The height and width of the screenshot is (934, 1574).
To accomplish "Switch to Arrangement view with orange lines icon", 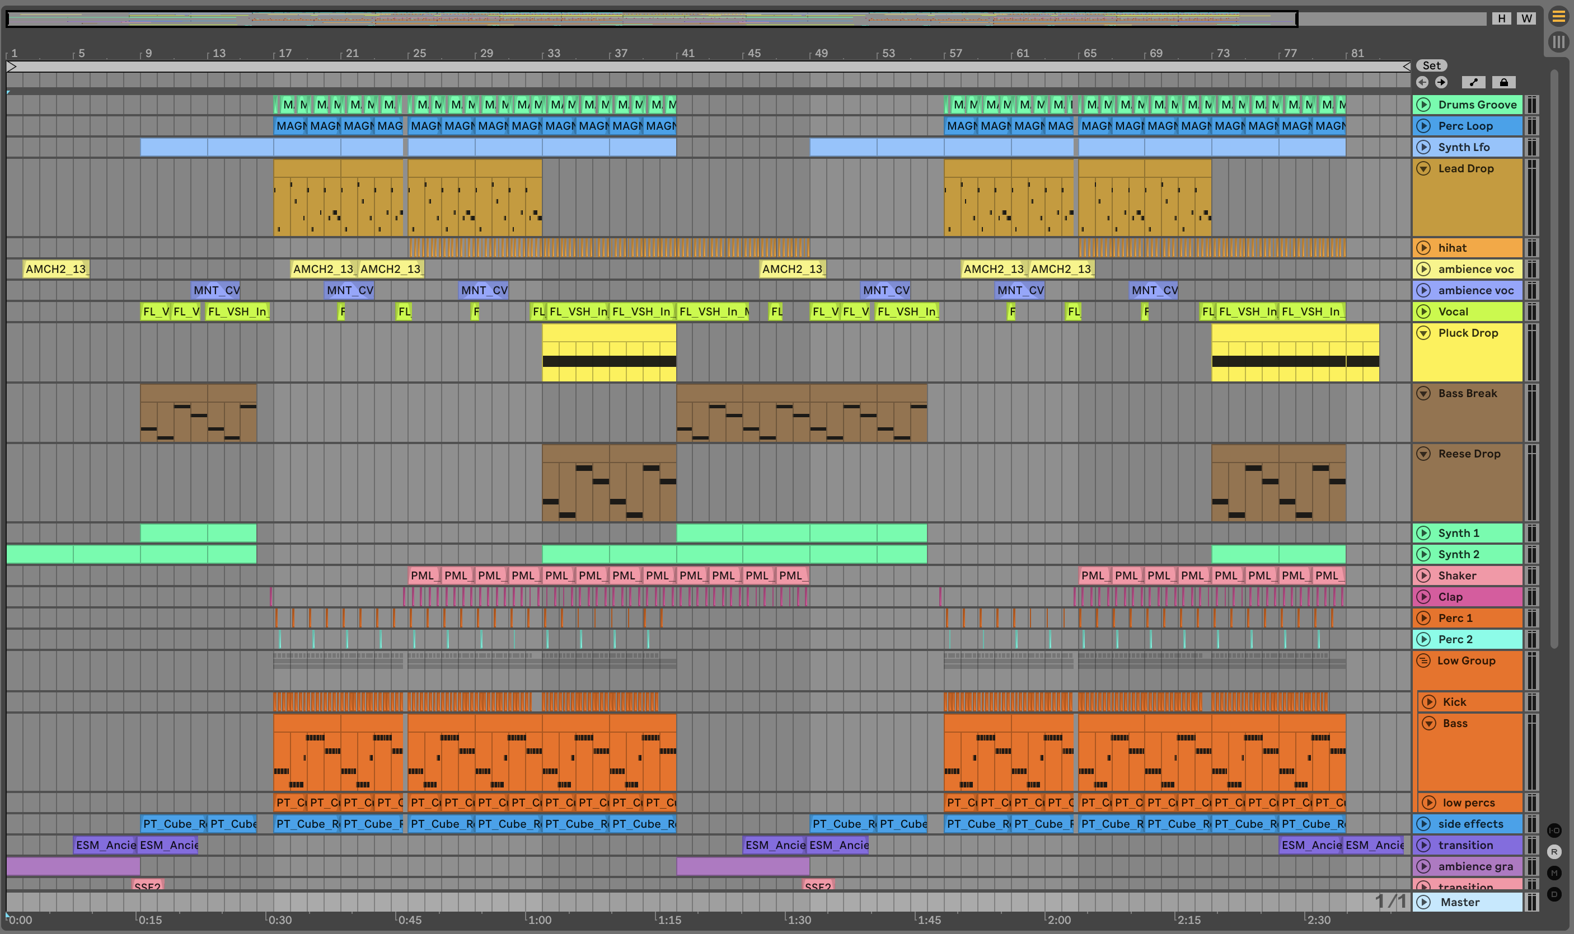I will (1558, 16).
